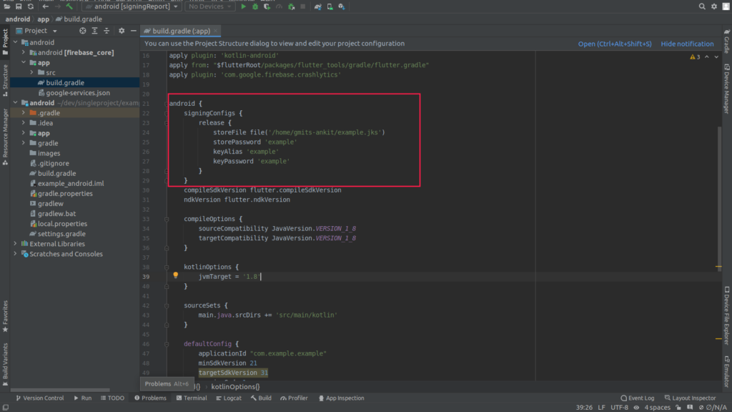The image size is (732, 412).
Task: Save all files with the save icon
Action: pos(18,6)
